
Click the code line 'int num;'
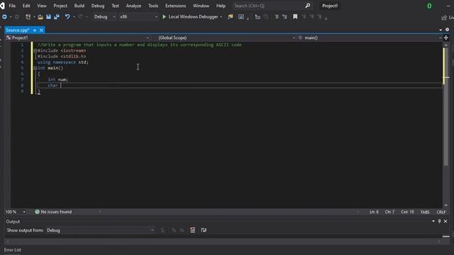58,79
